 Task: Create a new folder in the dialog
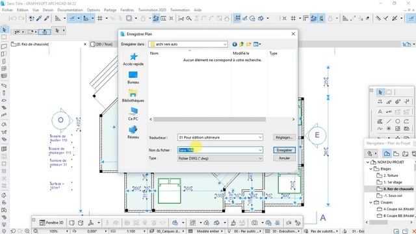coord(248,44)
